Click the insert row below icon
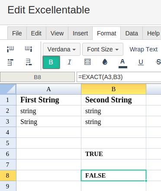Viewport: 161px width, 191px height. click(29, 62)
